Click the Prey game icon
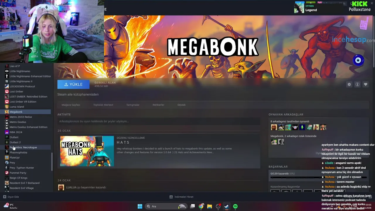 pos(7,163)
